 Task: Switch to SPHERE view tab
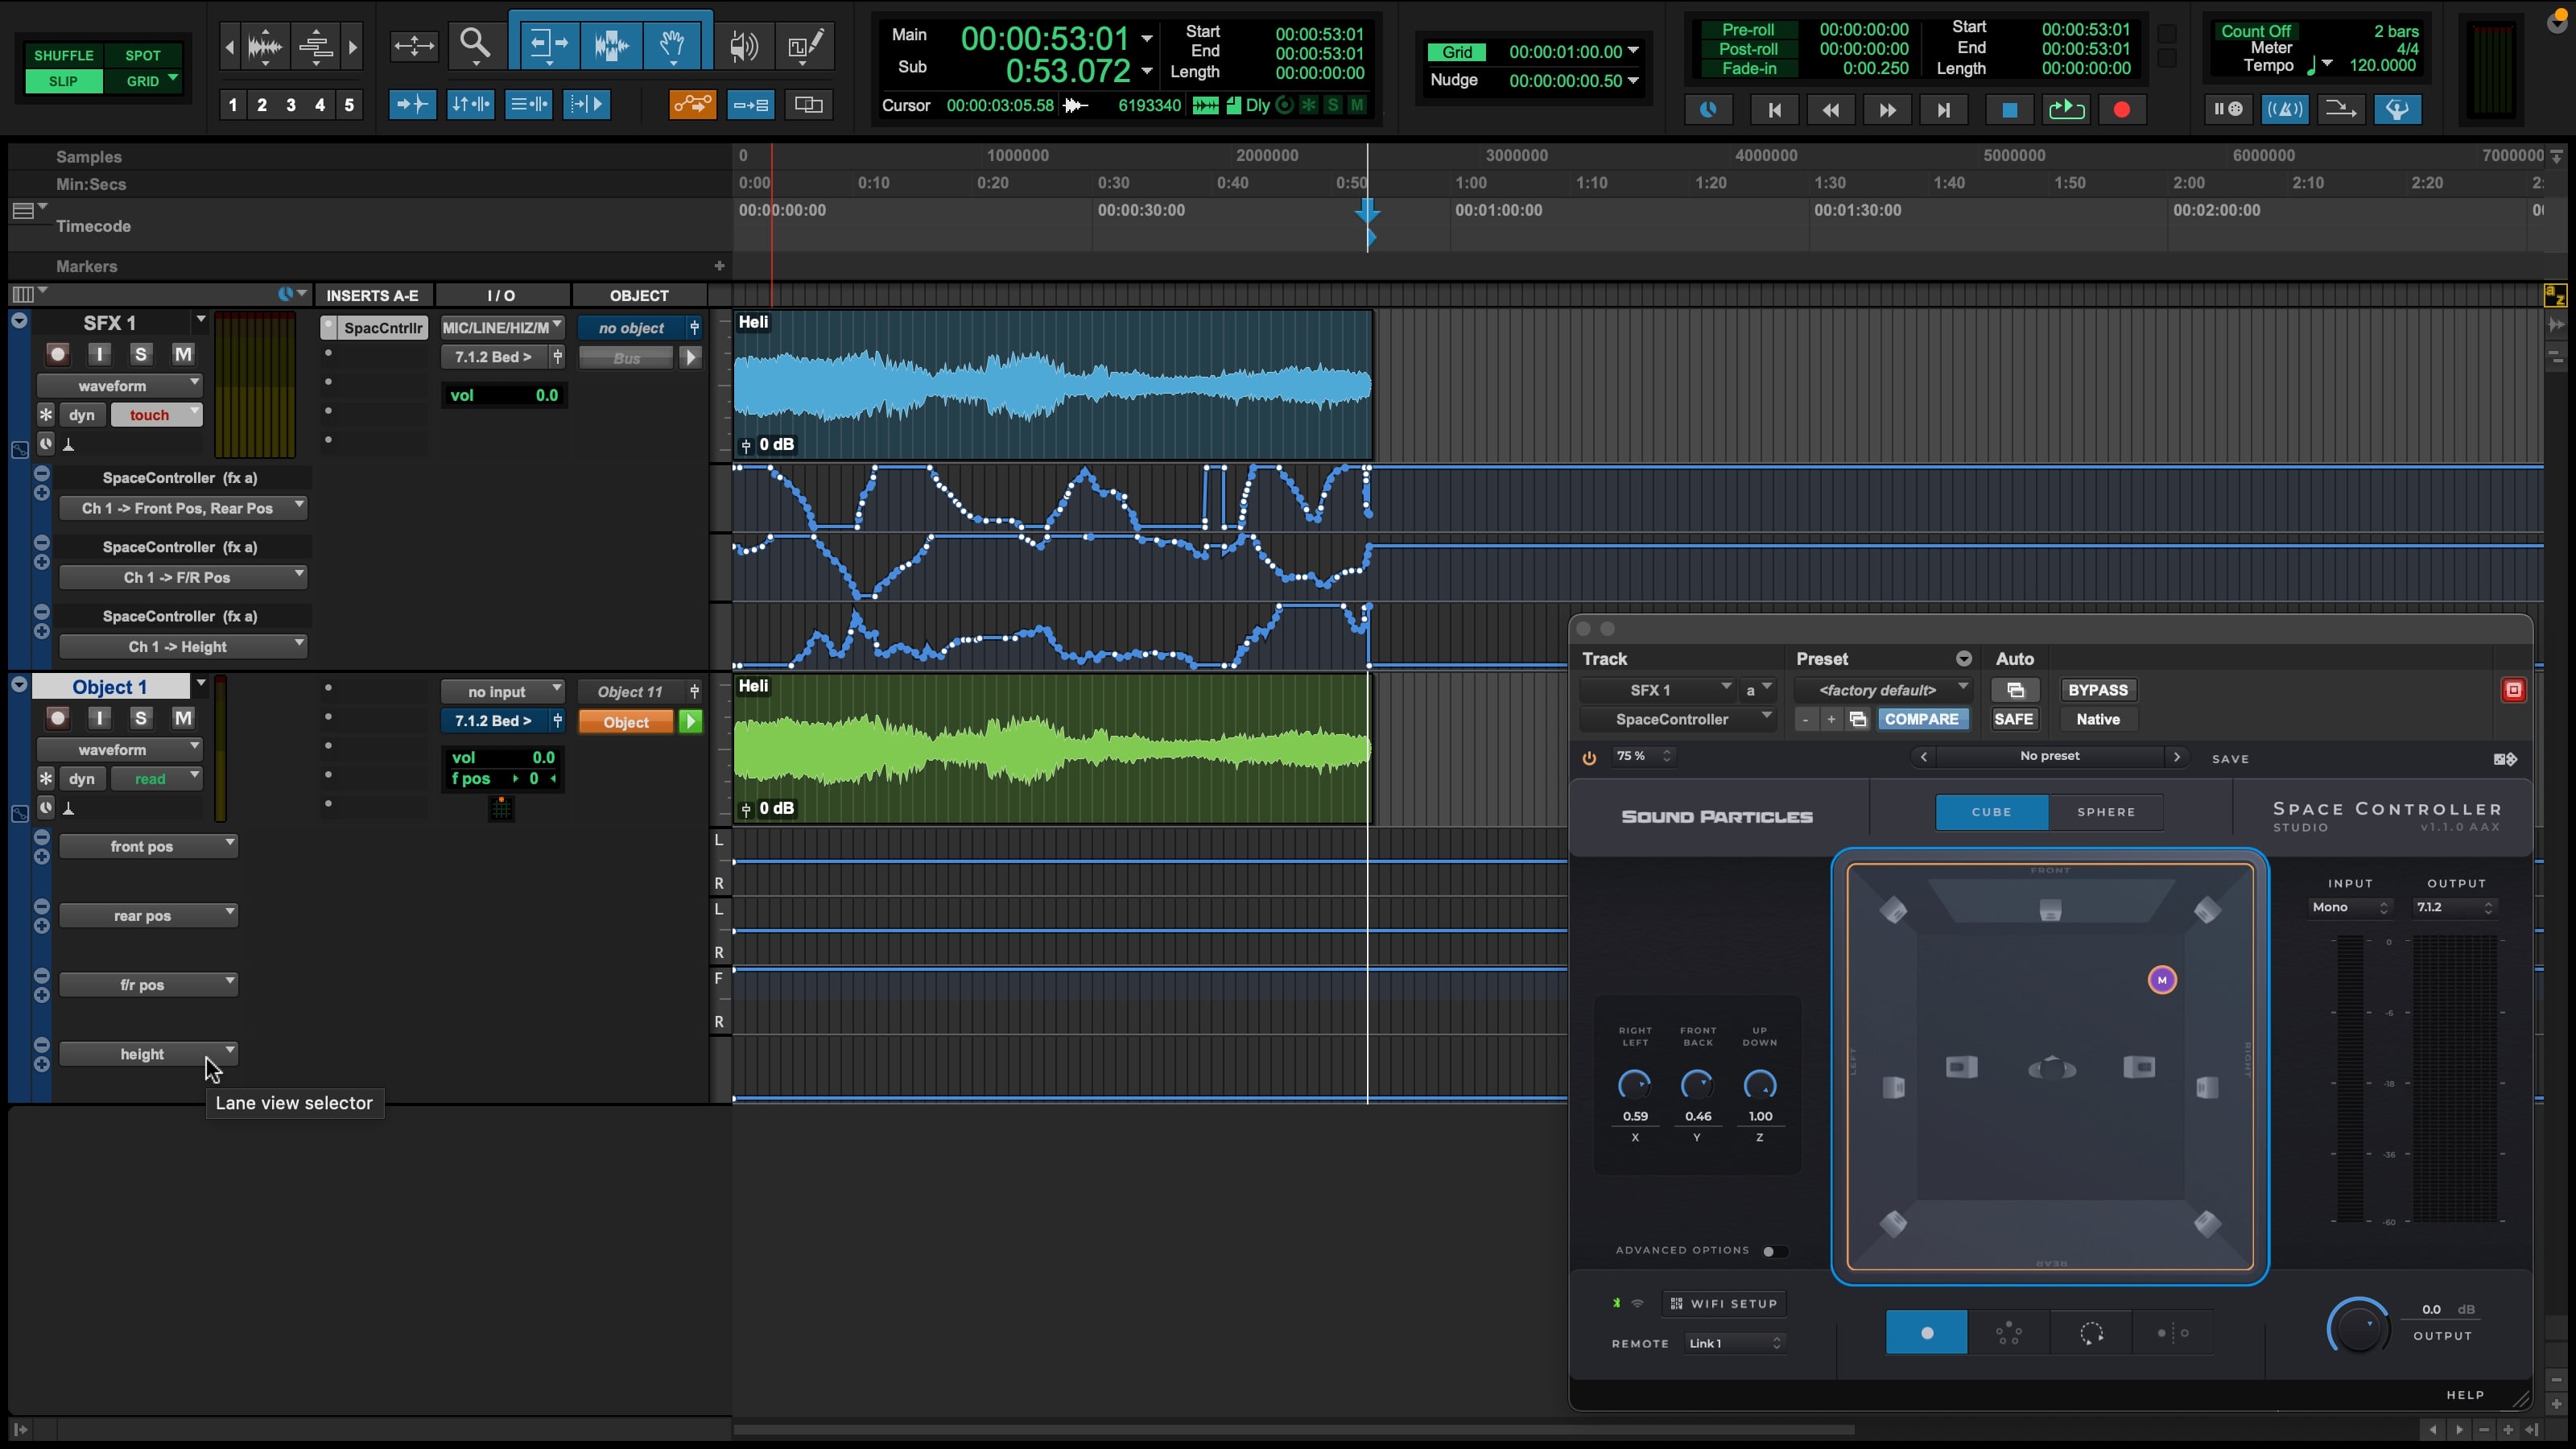(2105, 812)
